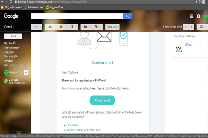
Task: Open Thư nháp (19) folder
Action: click(x=11, y=56)
